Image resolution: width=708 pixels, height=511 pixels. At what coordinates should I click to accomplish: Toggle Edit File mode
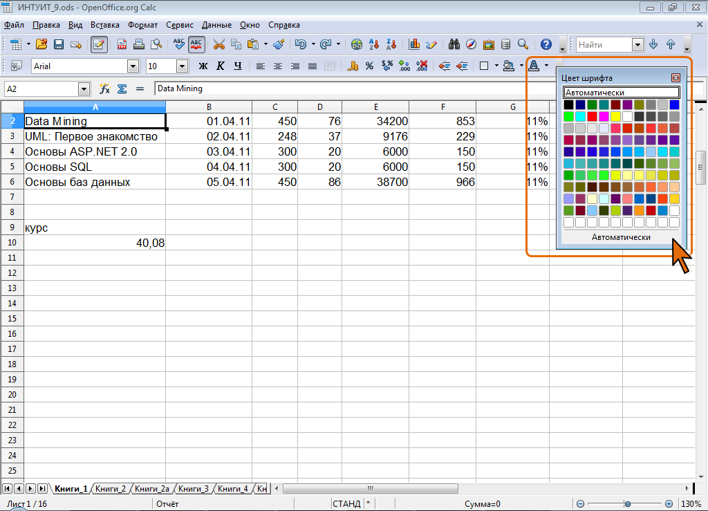(x=99, y=44)
